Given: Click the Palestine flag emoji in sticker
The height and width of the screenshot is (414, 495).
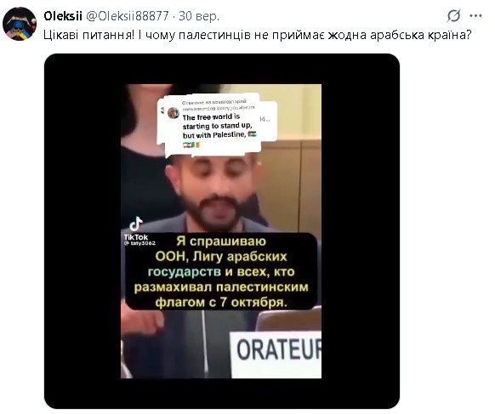Looking at the screenshot, I should (252, 134).
